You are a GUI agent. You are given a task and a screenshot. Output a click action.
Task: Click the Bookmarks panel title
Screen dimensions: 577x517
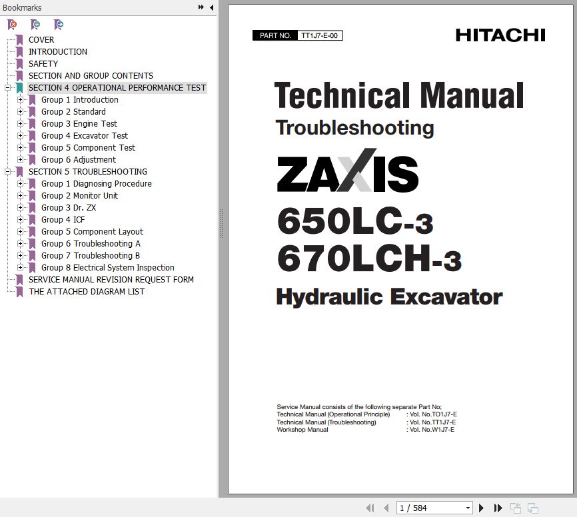click(x=22, y=7)
